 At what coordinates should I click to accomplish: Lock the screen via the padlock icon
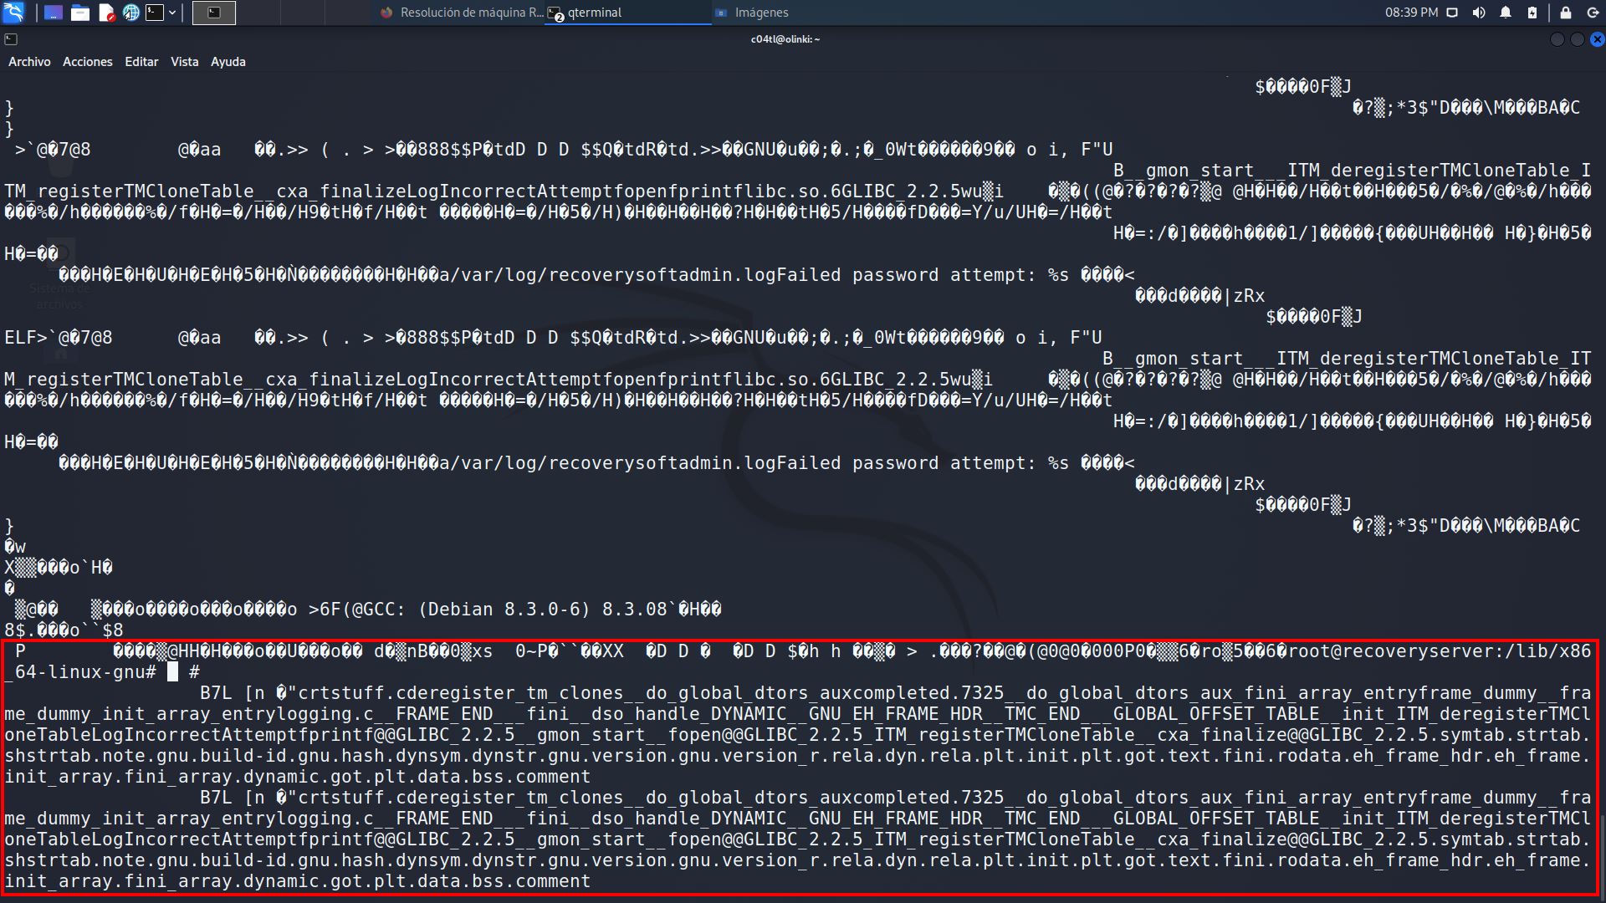1565,12
